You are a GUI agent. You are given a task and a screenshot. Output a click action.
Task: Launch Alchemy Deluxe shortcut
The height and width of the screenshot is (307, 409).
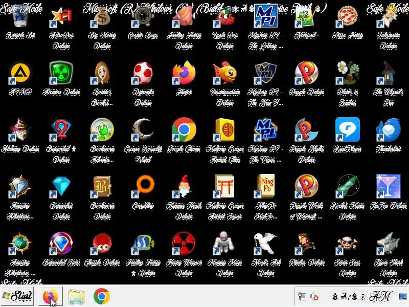point(20,129)
